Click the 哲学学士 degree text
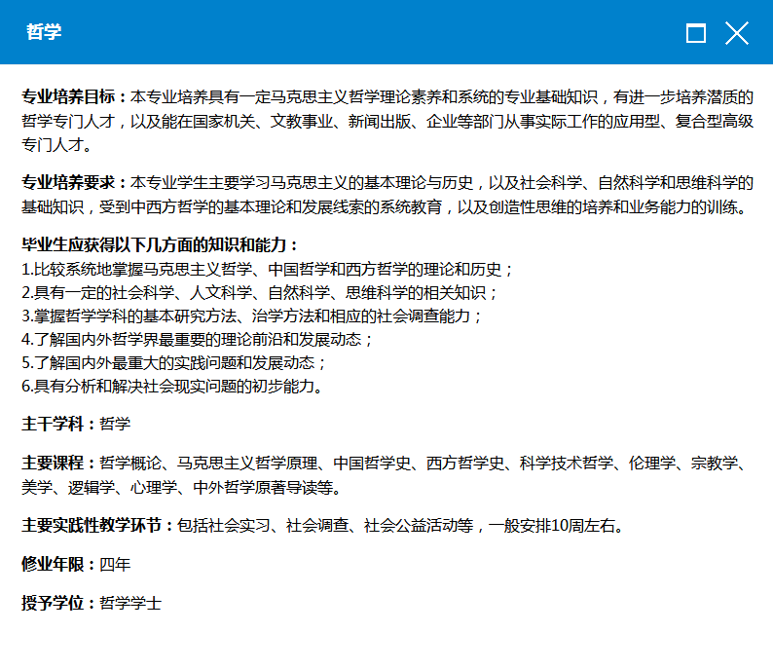Viewport: 773px width, 669px height. [130, 603]
